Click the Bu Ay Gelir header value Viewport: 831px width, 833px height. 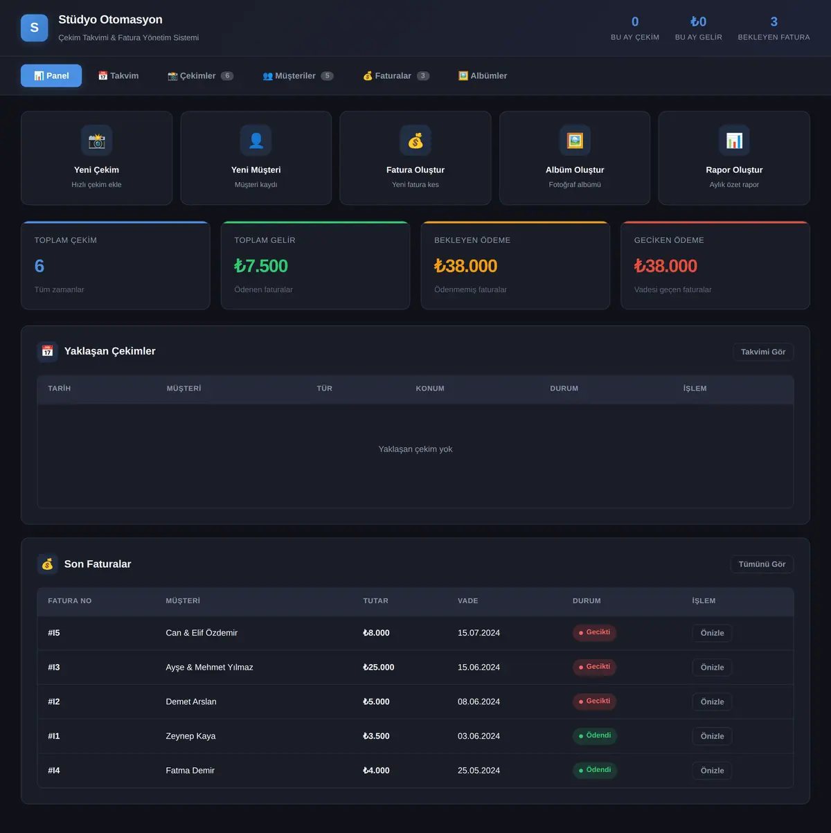point(699,28)
